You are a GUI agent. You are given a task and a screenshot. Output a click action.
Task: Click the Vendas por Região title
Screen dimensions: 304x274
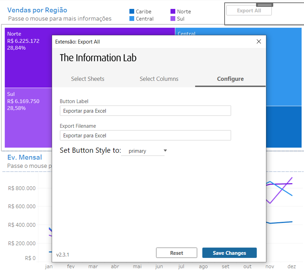[37, 10]
